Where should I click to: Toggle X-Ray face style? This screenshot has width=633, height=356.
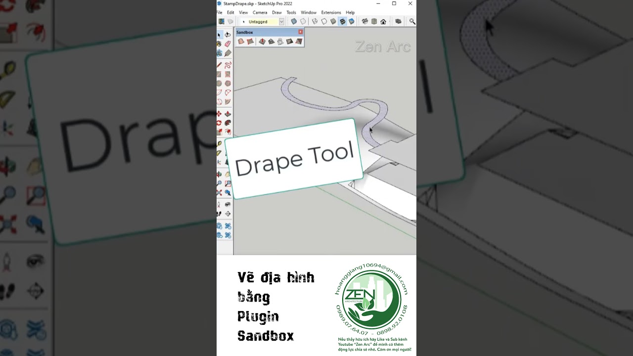pyautogui.click(x=294, y=21)
